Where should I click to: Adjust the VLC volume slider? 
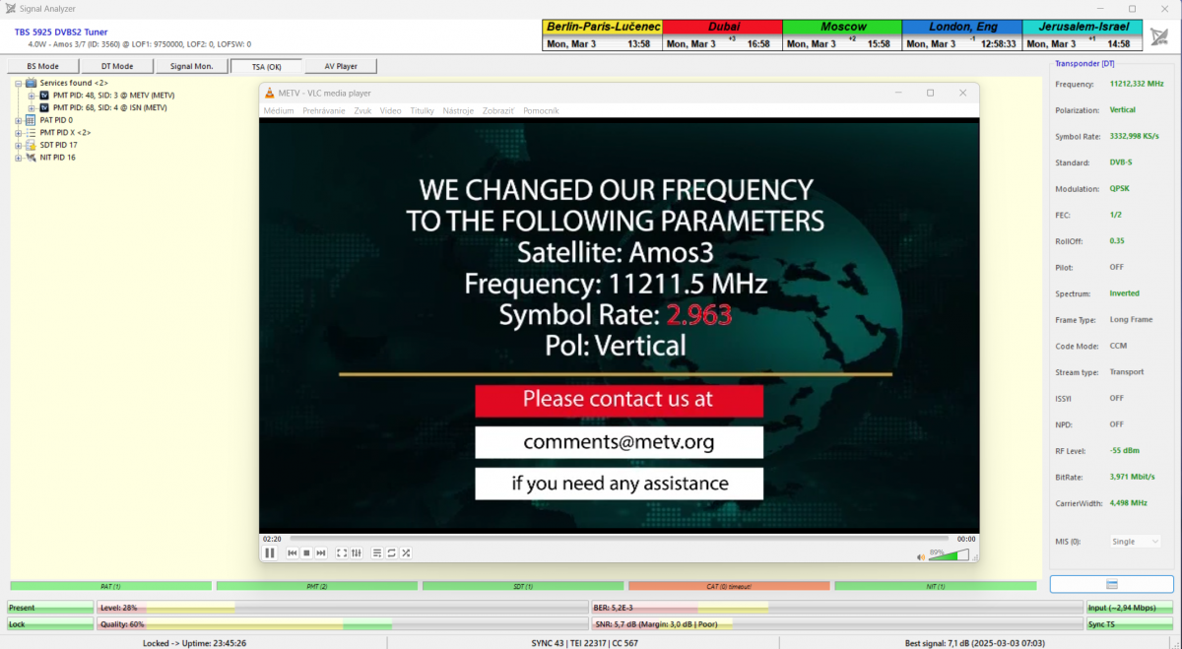[x=948, y=554]
